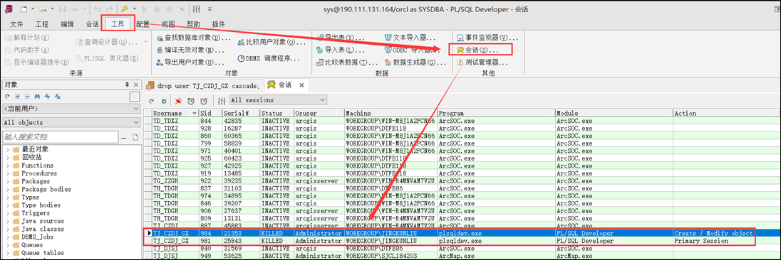This screenshot has width=781, height=260.
Task: Select the 工具 Tools ribbon tab
Action: click(118, 24)
